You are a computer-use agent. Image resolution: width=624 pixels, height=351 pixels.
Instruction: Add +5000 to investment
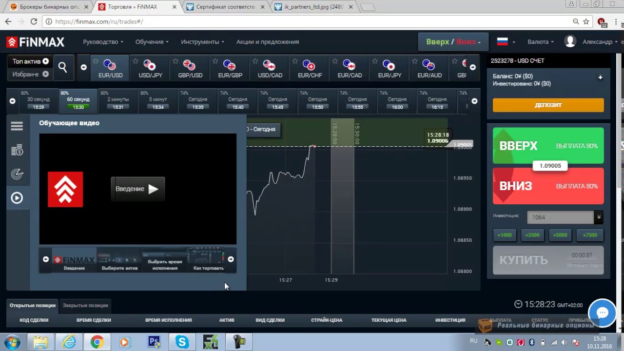(560, 235)
